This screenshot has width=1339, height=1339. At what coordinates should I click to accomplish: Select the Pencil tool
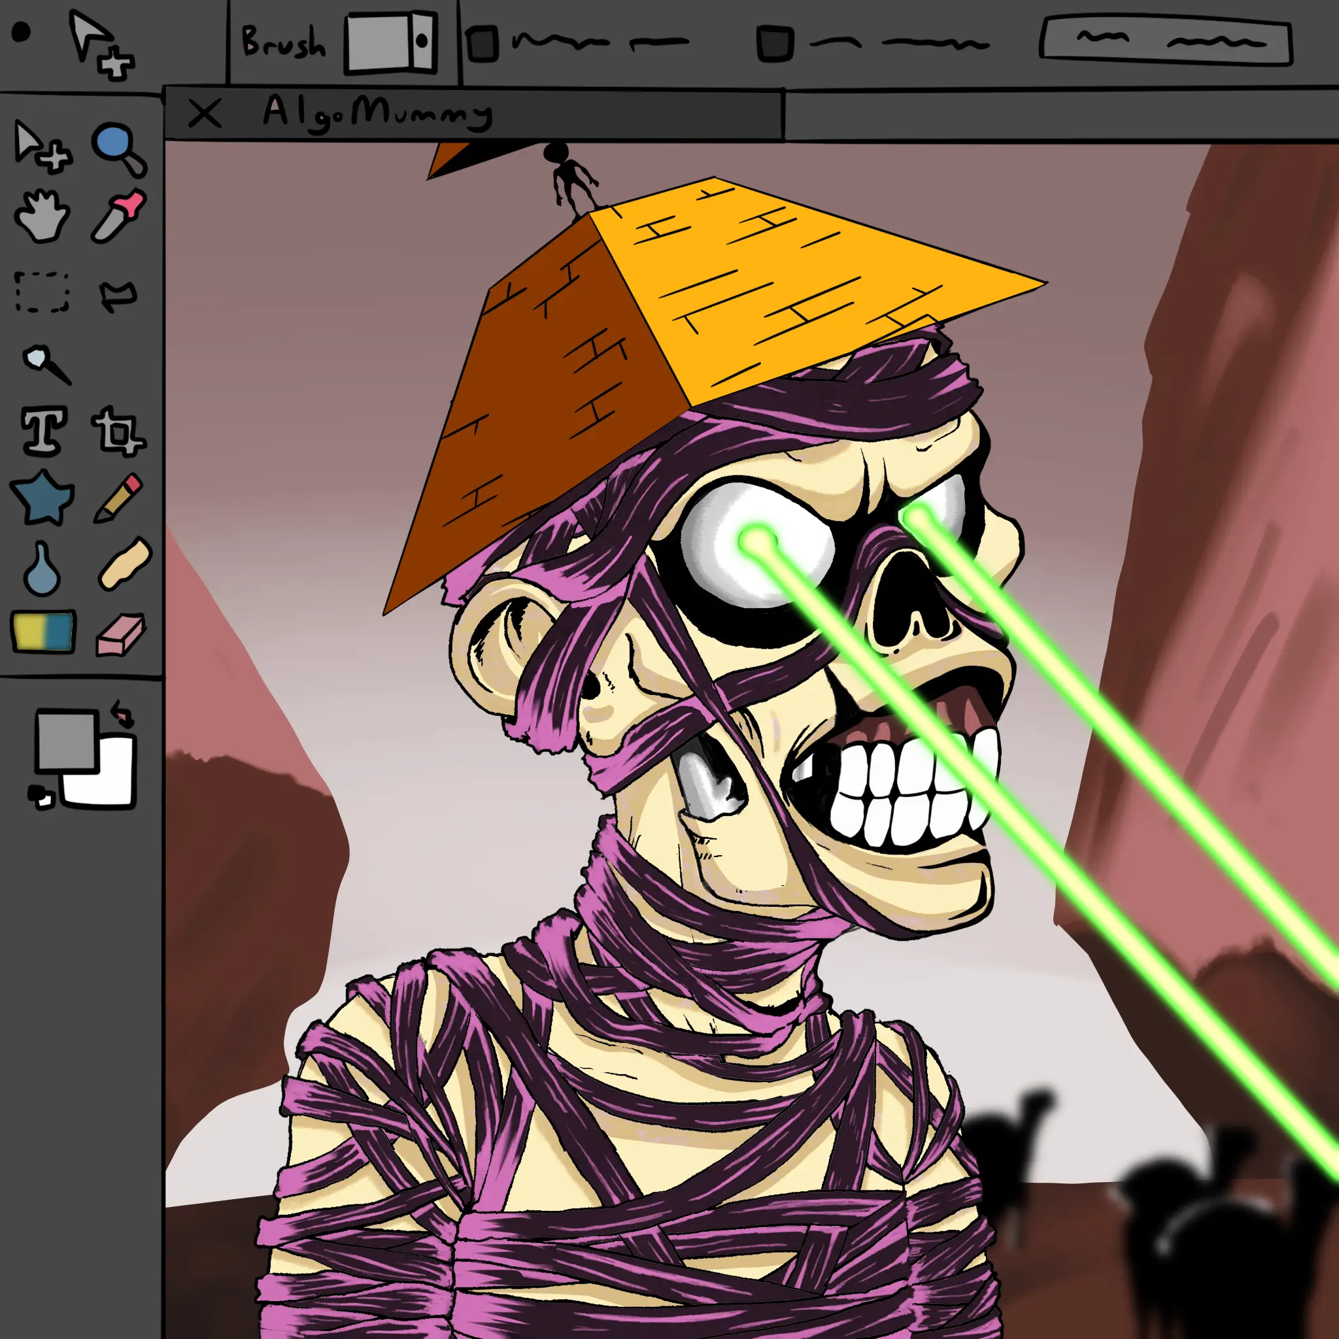(x=119, y=496)
